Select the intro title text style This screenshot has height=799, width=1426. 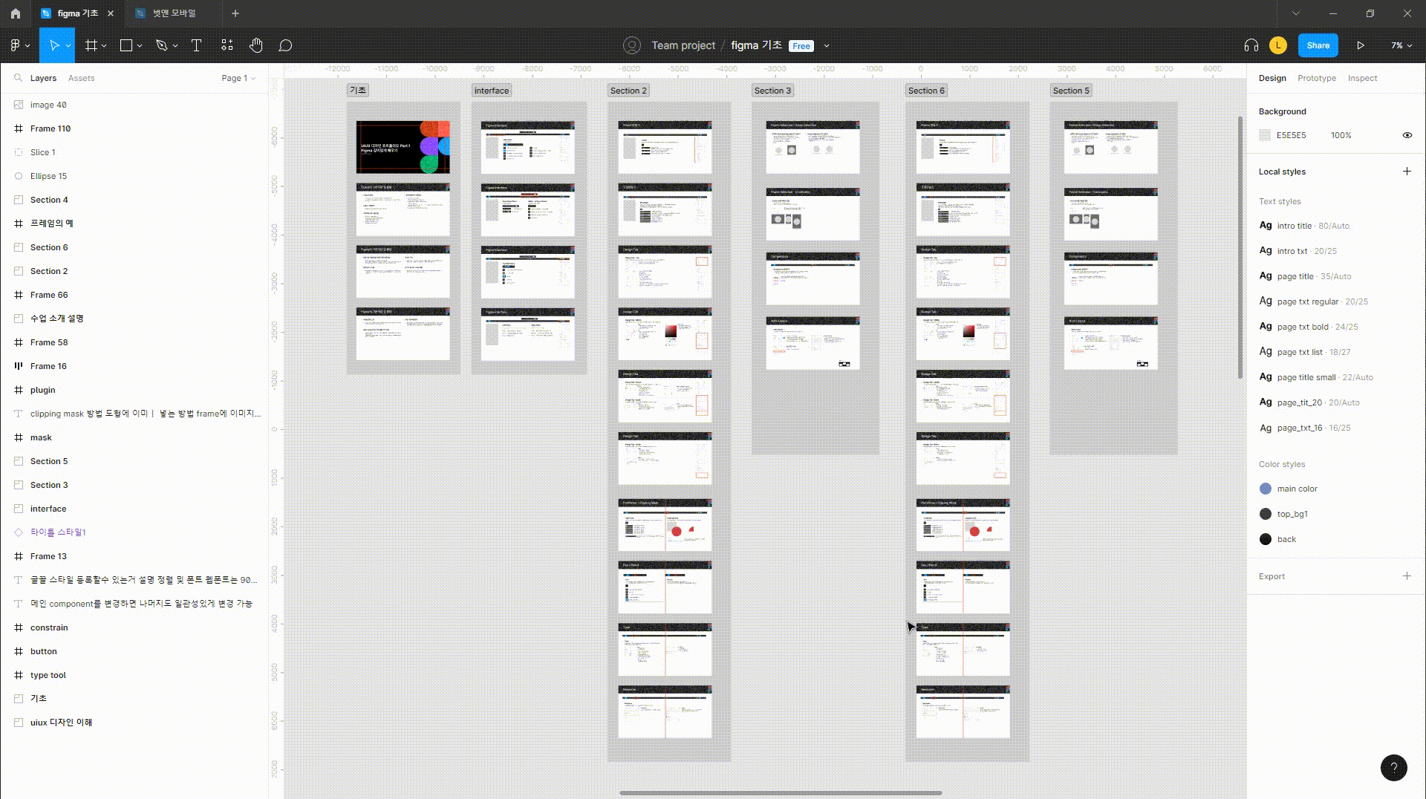(1304, 226)
